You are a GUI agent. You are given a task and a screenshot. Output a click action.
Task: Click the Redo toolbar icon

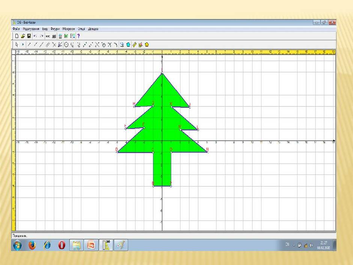coord(42,36)
